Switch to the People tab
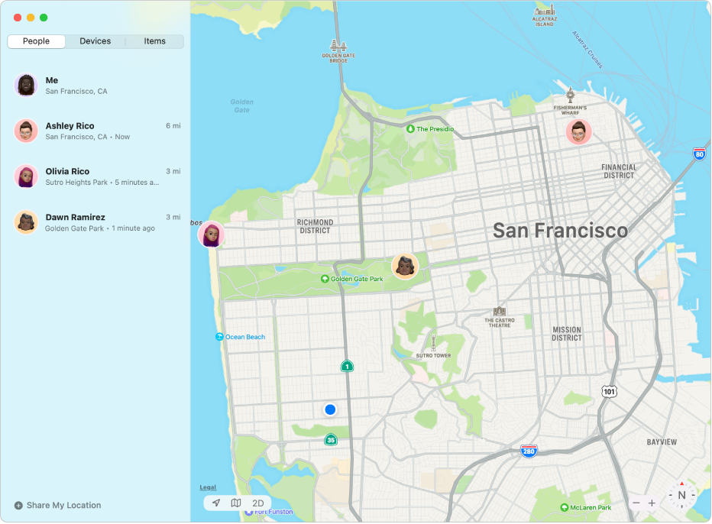This screenshot has width=712, height=524. click(x=36, y=40)
